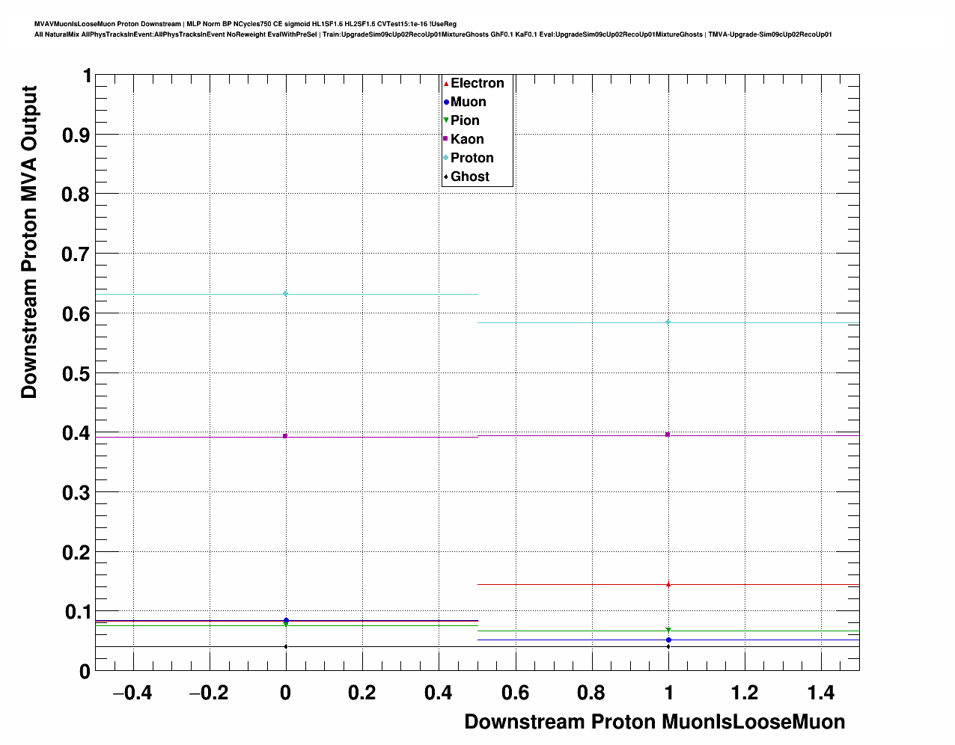Screen dimensions: 955x745
Task: Click the x-axis title 'Downstream Proton MuonIsLooseMuon'
Action: pyautogui.click(x=655, y=722)
